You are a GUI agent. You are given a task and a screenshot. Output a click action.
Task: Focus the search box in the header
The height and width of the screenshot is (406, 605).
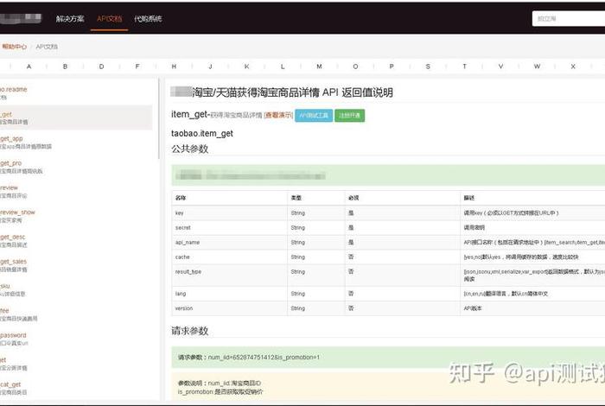click(569, 18)
